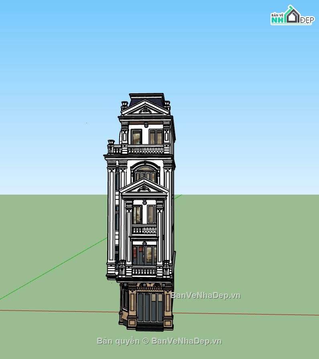319x359 pixels.
Task: Select the arched window under the cornice
Action: tap(145, 172)
